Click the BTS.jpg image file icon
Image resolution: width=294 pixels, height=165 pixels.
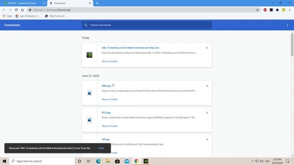pyautogui.click(x=90, y=120)
